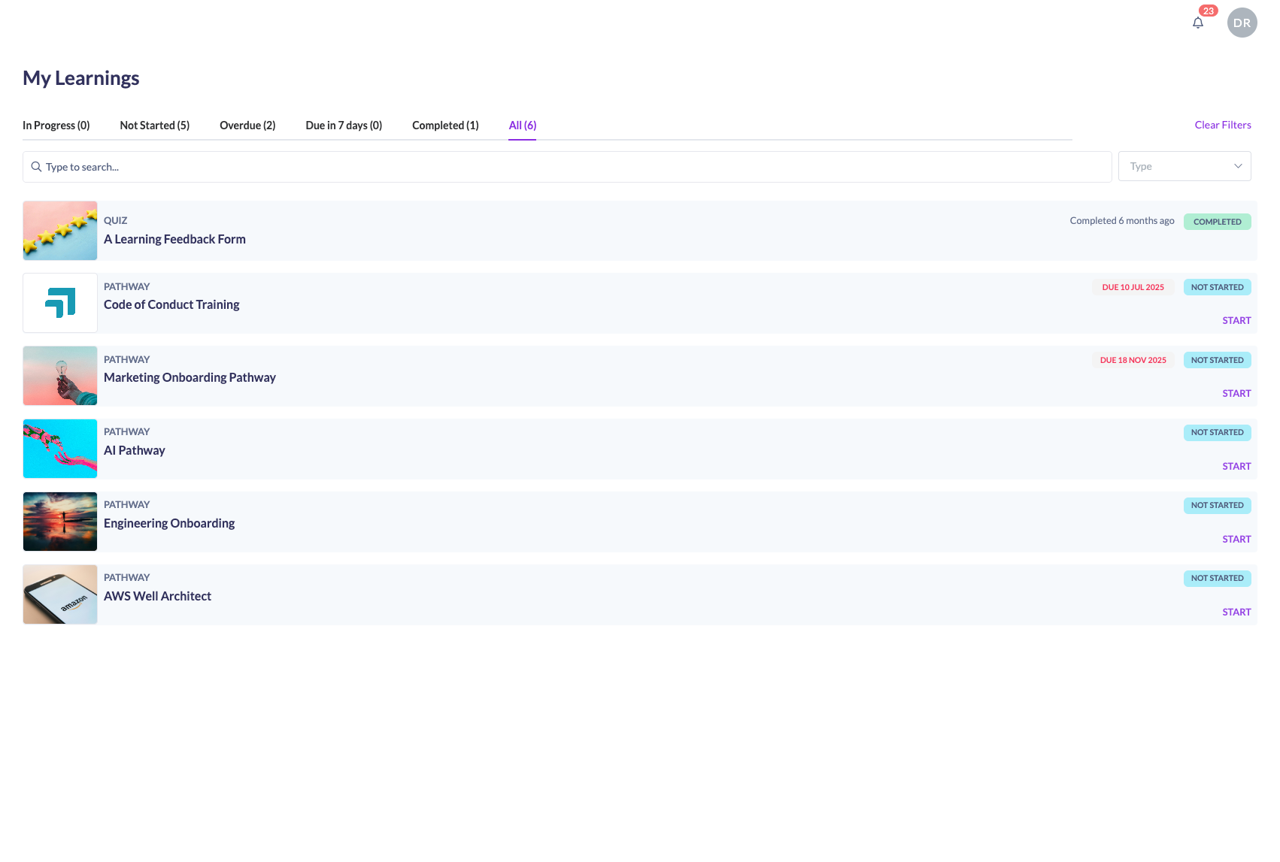Open the A Learning Feedback Form title
The height and width of the screenshot is (862, 1280).
(x=174, y=239)
